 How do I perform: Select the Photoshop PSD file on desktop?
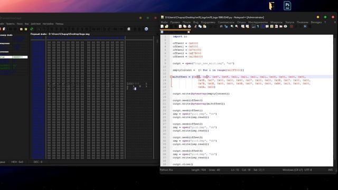(x=287, y=6)
